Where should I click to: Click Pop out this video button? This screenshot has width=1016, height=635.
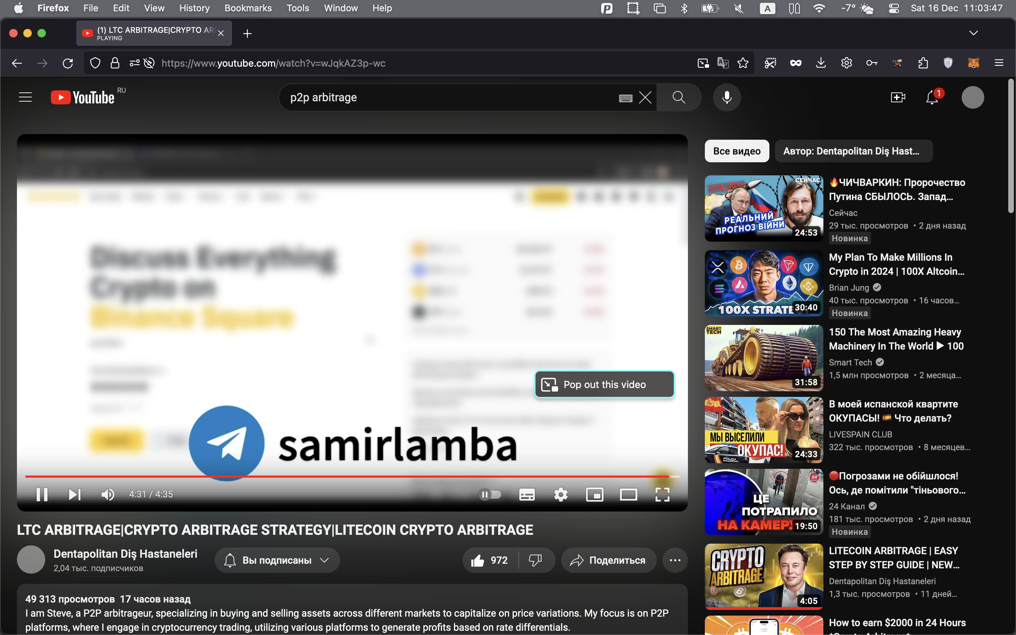pyautogui.click(x=605, y=384)
